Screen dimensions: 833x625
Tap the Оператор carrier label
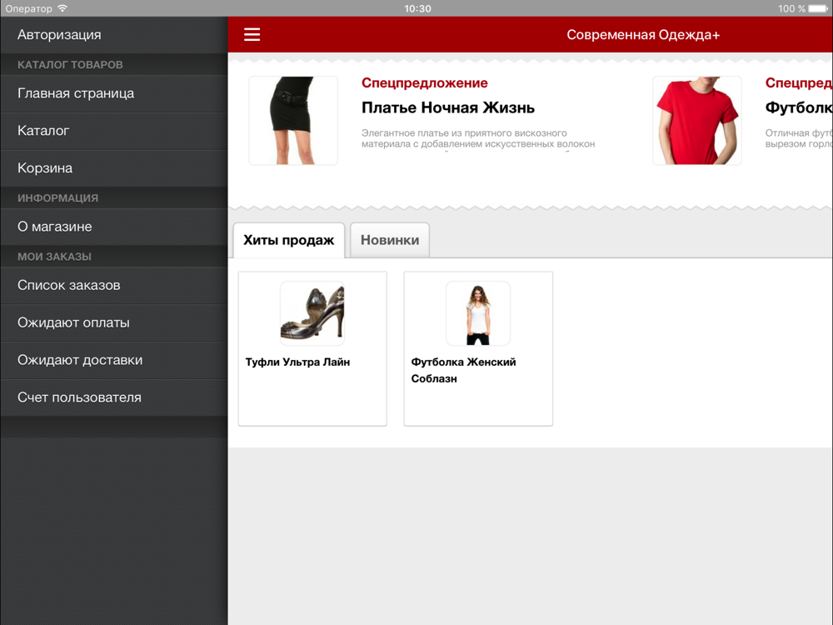click(x=28, y=8)
